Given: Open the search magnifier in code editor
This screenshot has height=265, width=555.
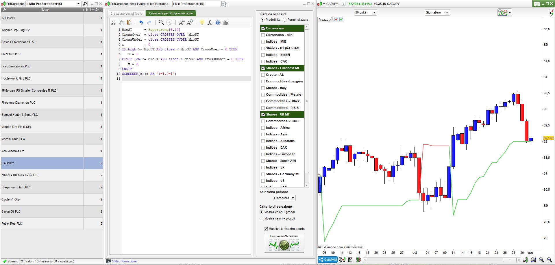Looking at the screenshot, I should 161,22.
